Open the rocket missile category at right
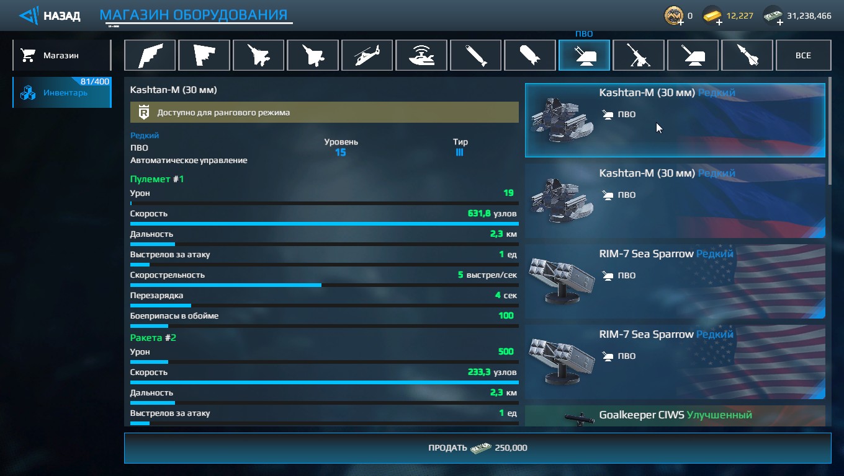The height and width of the screenshot is (476, 844). (x=747, y=55)
